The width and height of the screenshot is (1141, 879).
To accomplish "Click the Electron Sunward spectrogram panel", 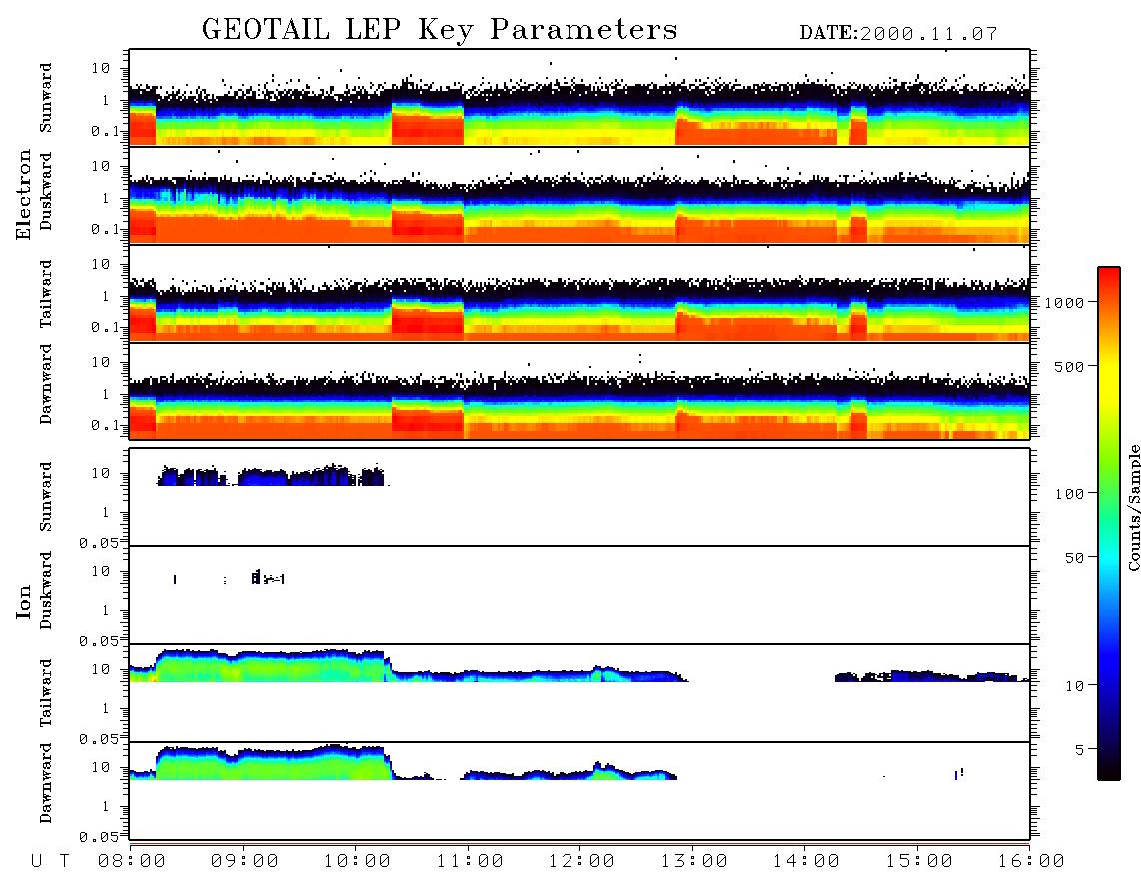I will (579, 98).
